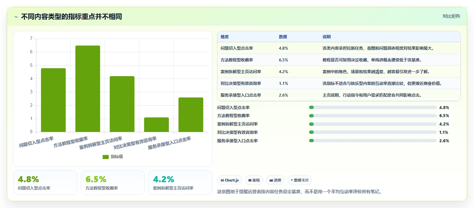Toggle the 指标值 legend swatch

tap(106, 157)
